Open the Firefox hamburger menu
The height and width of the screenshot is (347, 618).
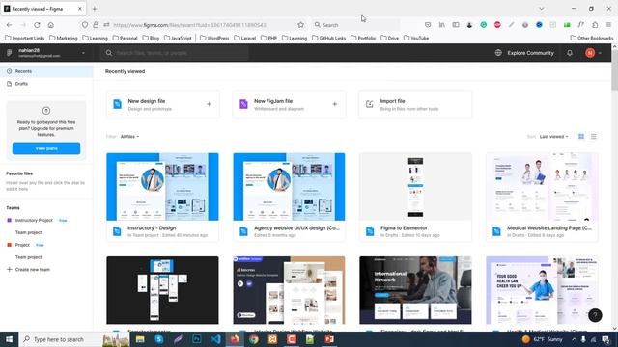[x=608, y=25]
